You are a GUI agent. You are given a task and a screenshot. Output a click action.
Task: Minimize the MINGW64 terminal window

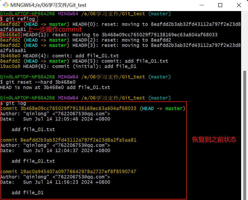[x=202, y=5]
